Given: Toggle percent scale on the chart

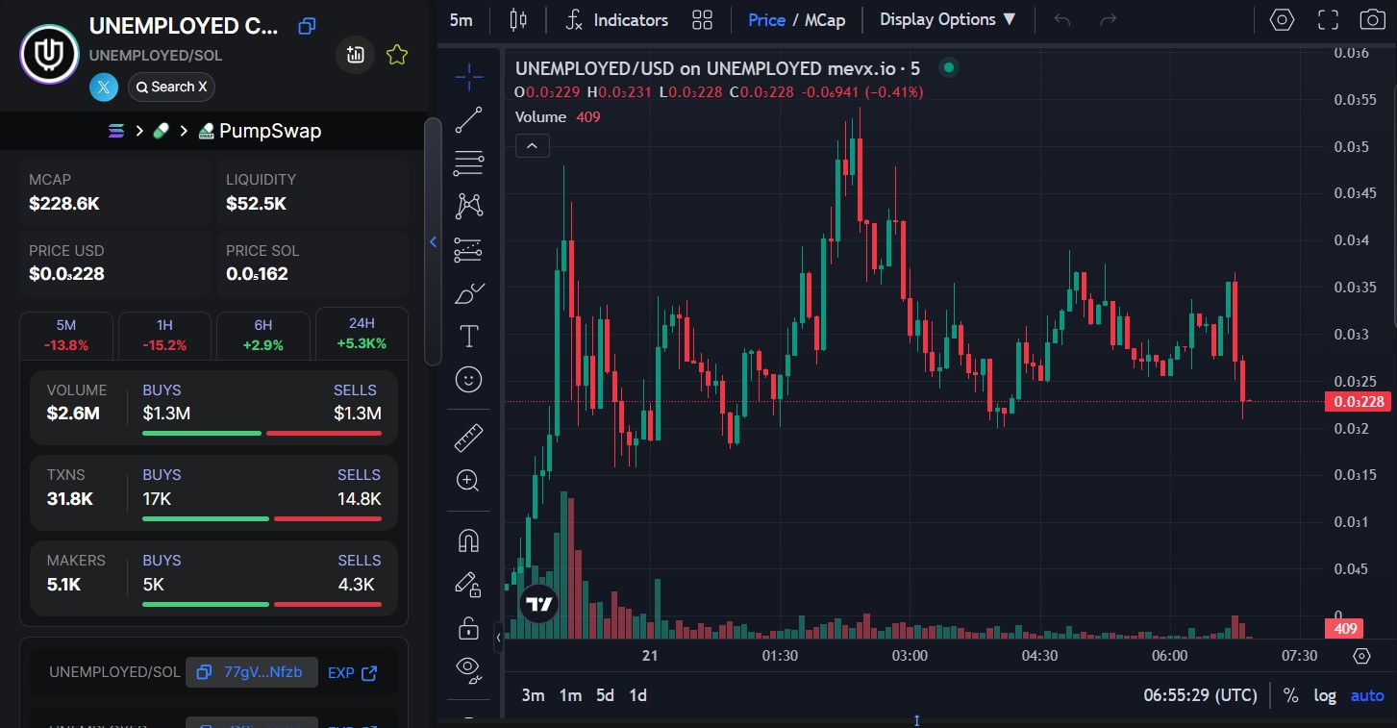Looking at the screenshot, I should click(x=1290, y=695).
